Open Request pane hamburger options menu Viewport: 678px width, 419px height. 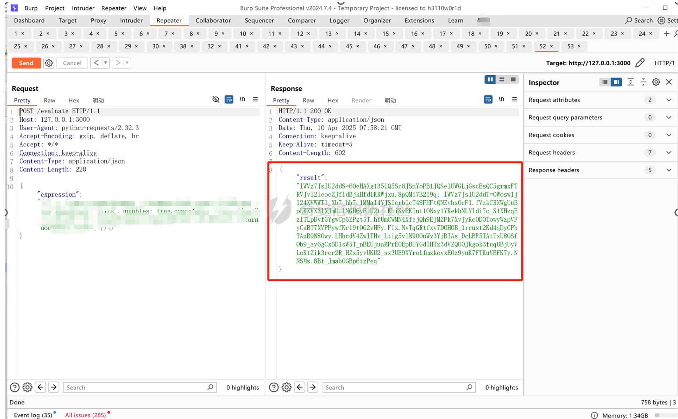click(255, 99)
